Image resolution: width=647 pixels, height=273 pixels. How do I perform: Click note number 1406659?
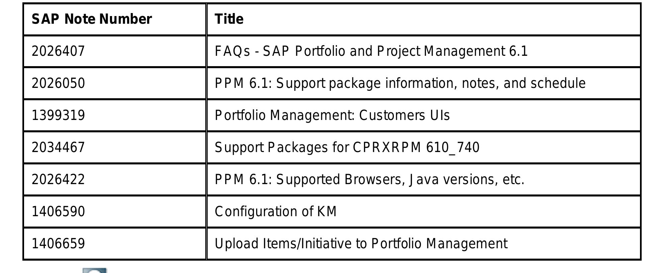58,244
